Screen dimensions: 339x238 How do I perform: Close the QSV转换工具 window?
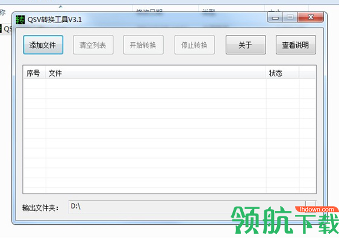pyautogui.click(x=311, y=17)
